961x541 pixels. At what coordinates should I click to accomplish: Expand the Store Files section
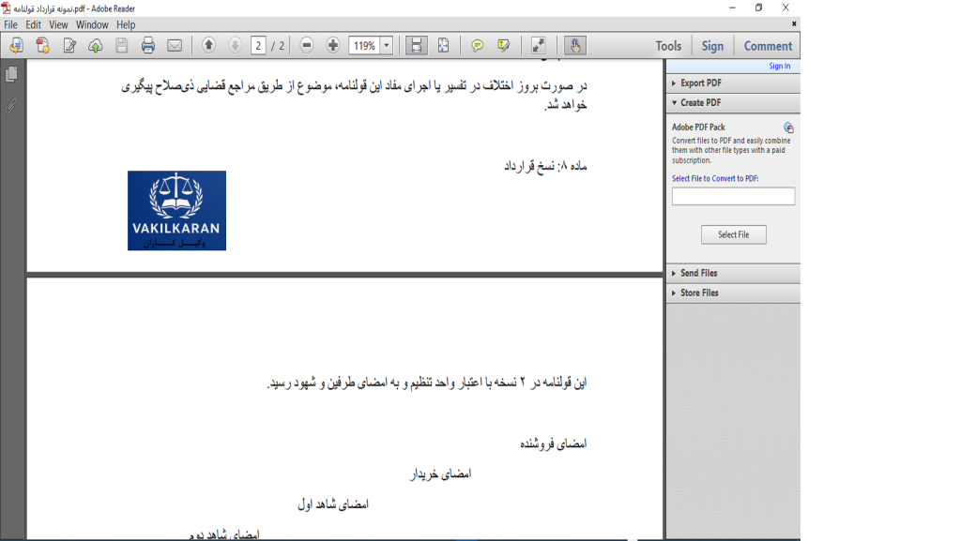(x=699, y=293)
